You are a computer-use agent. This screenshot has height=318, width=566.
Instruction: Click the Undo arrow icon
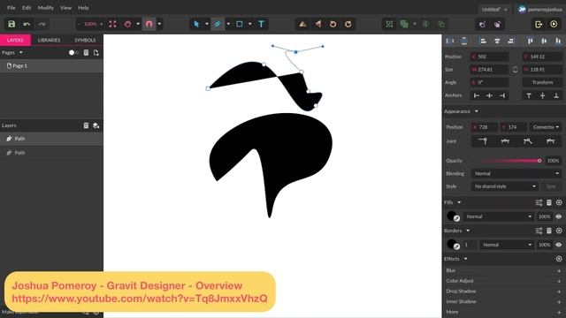(27, 24)
